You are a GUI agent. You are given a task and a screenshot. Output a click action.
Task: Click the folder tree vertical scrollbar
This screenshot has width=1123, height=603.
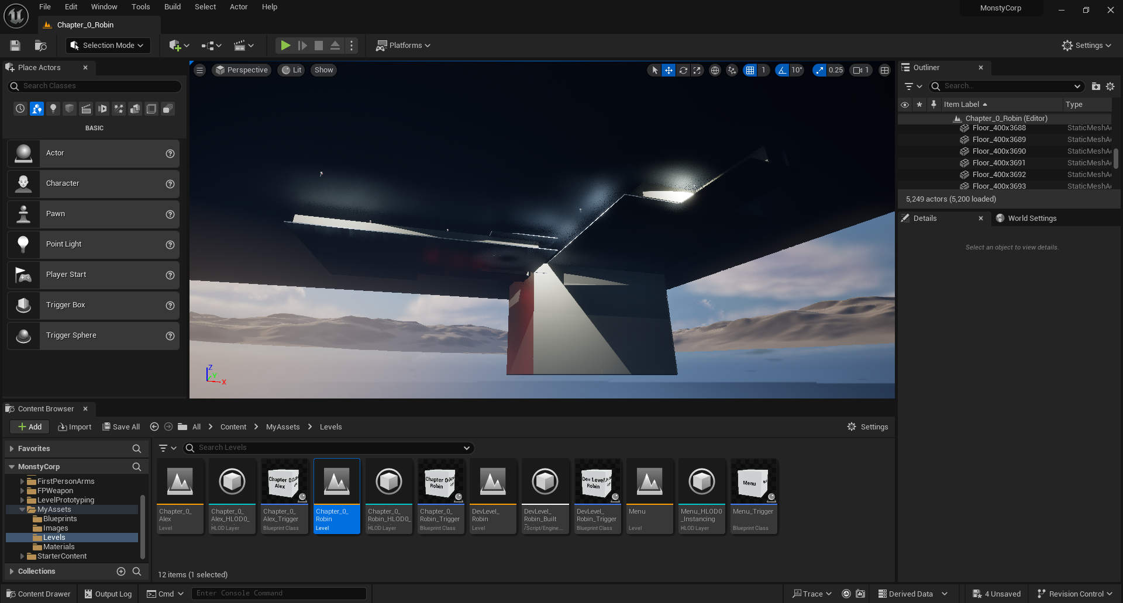click(143, 526)
